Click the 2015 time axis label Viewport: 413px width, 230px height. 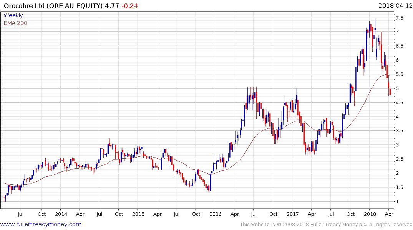click(x=138, y=214)
